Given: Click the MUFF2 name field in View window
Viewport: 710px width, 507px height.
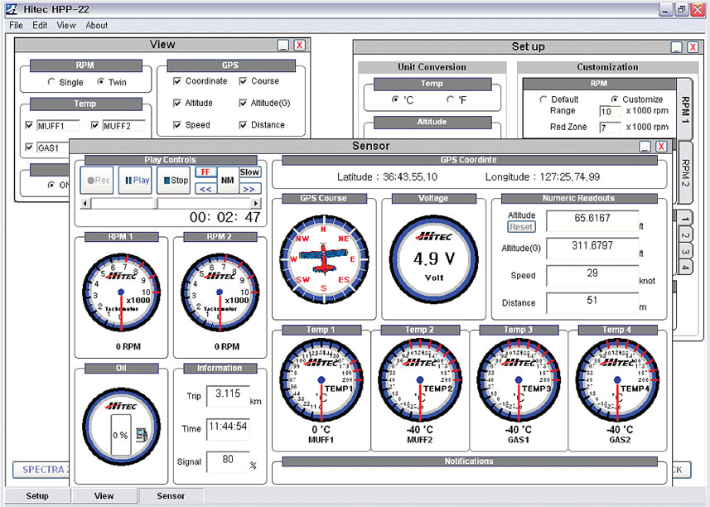Looking at the screenshot, I should 124,126.
